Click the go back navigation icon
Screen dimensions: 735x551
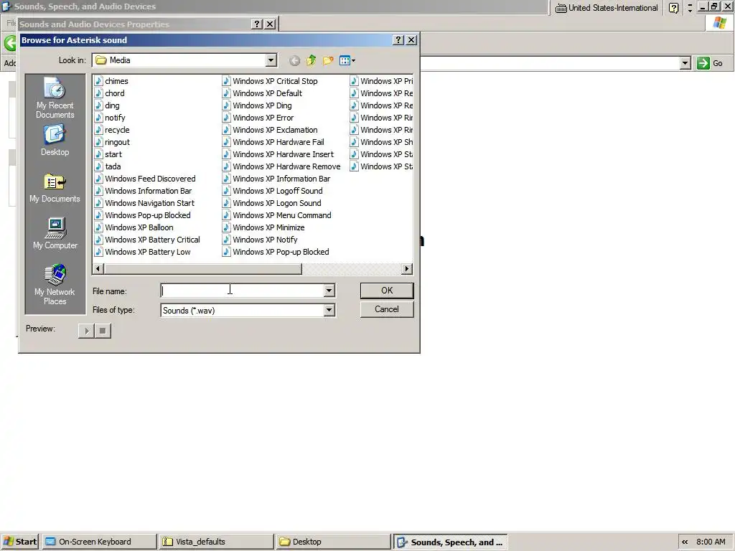294,60
